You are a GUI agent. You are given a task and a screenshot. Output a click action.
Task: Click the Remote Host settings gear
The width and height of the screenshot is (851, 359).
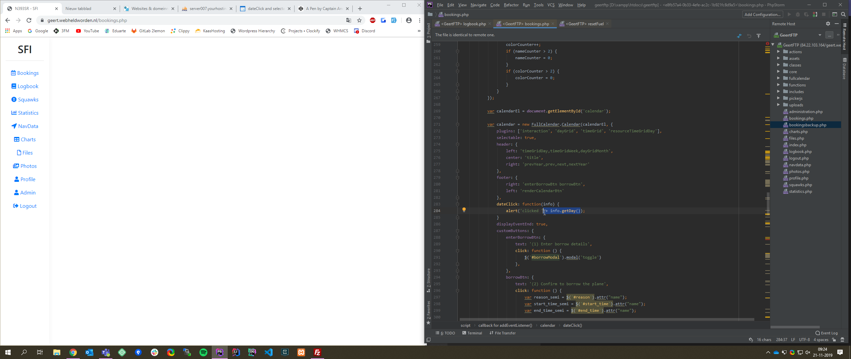pos(828,24)
